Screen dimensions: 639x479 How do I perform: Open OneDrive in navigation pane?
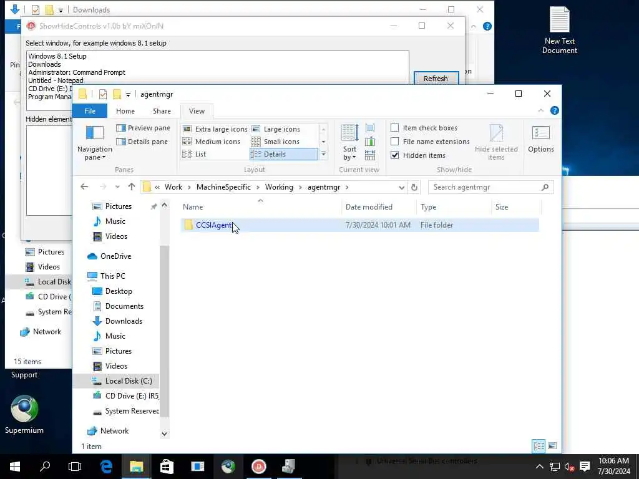pos(115,256)
